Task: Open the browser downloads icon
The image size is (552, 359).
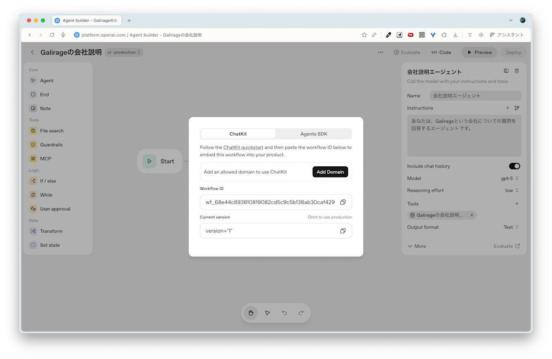Action: pyautogui.click(x=455, y=35)
